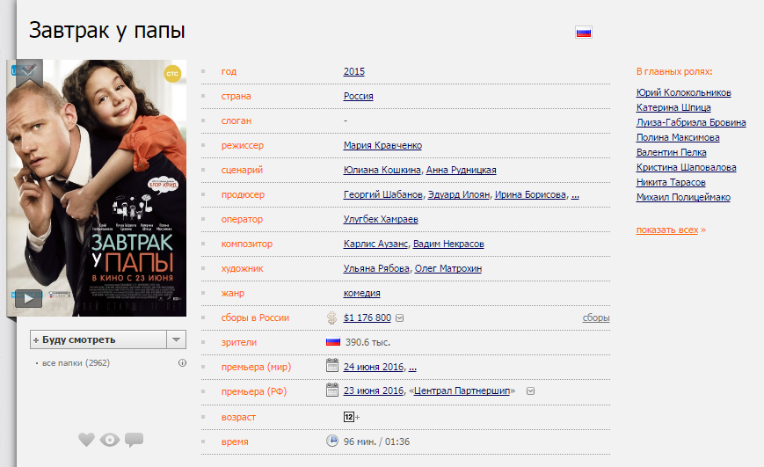Click the info icon next to все папки
The width and height of the screenshot is (764, 467).
182,362
